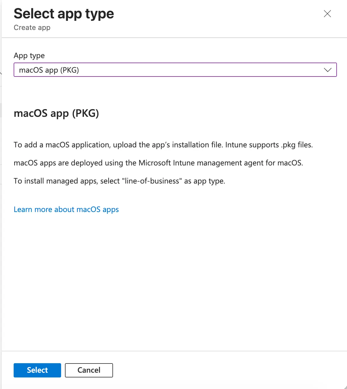Click the Create app subtitle text
Image resolution: width=347 pixels, height=389 pixels.
[x=32, y=28]
